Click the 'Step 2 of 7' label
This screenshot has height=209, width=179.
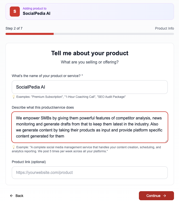tap(14, 28)
